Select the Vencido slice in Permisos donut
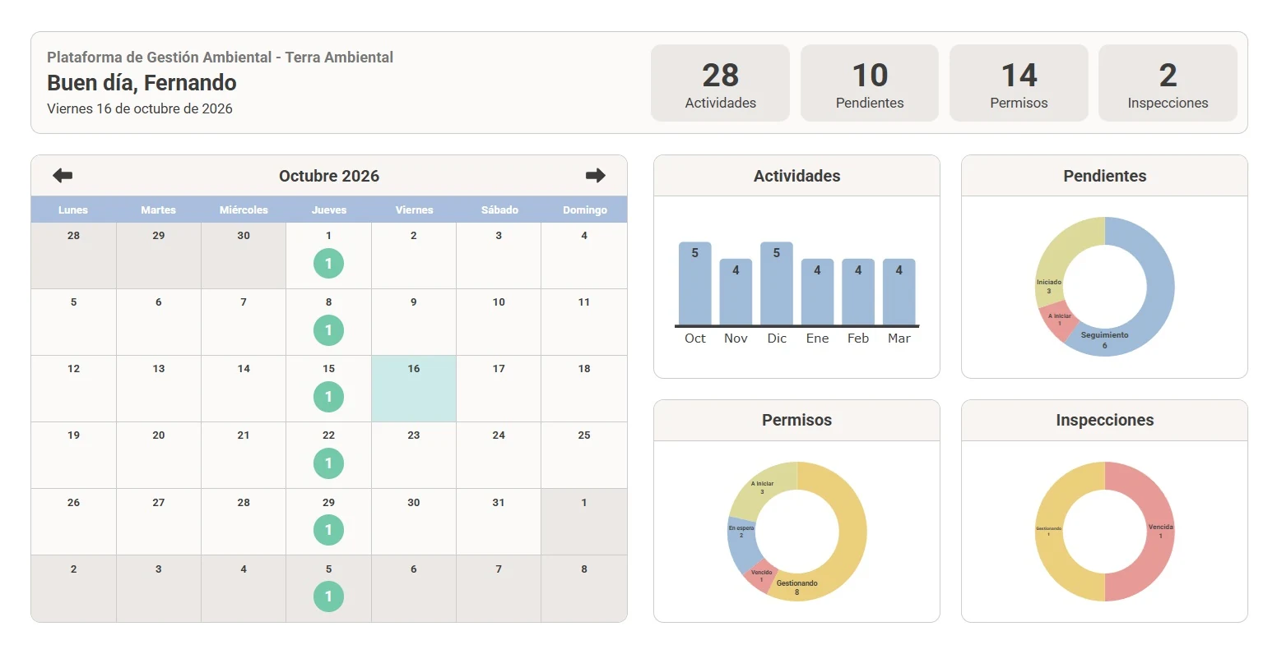 coord(760,577)
